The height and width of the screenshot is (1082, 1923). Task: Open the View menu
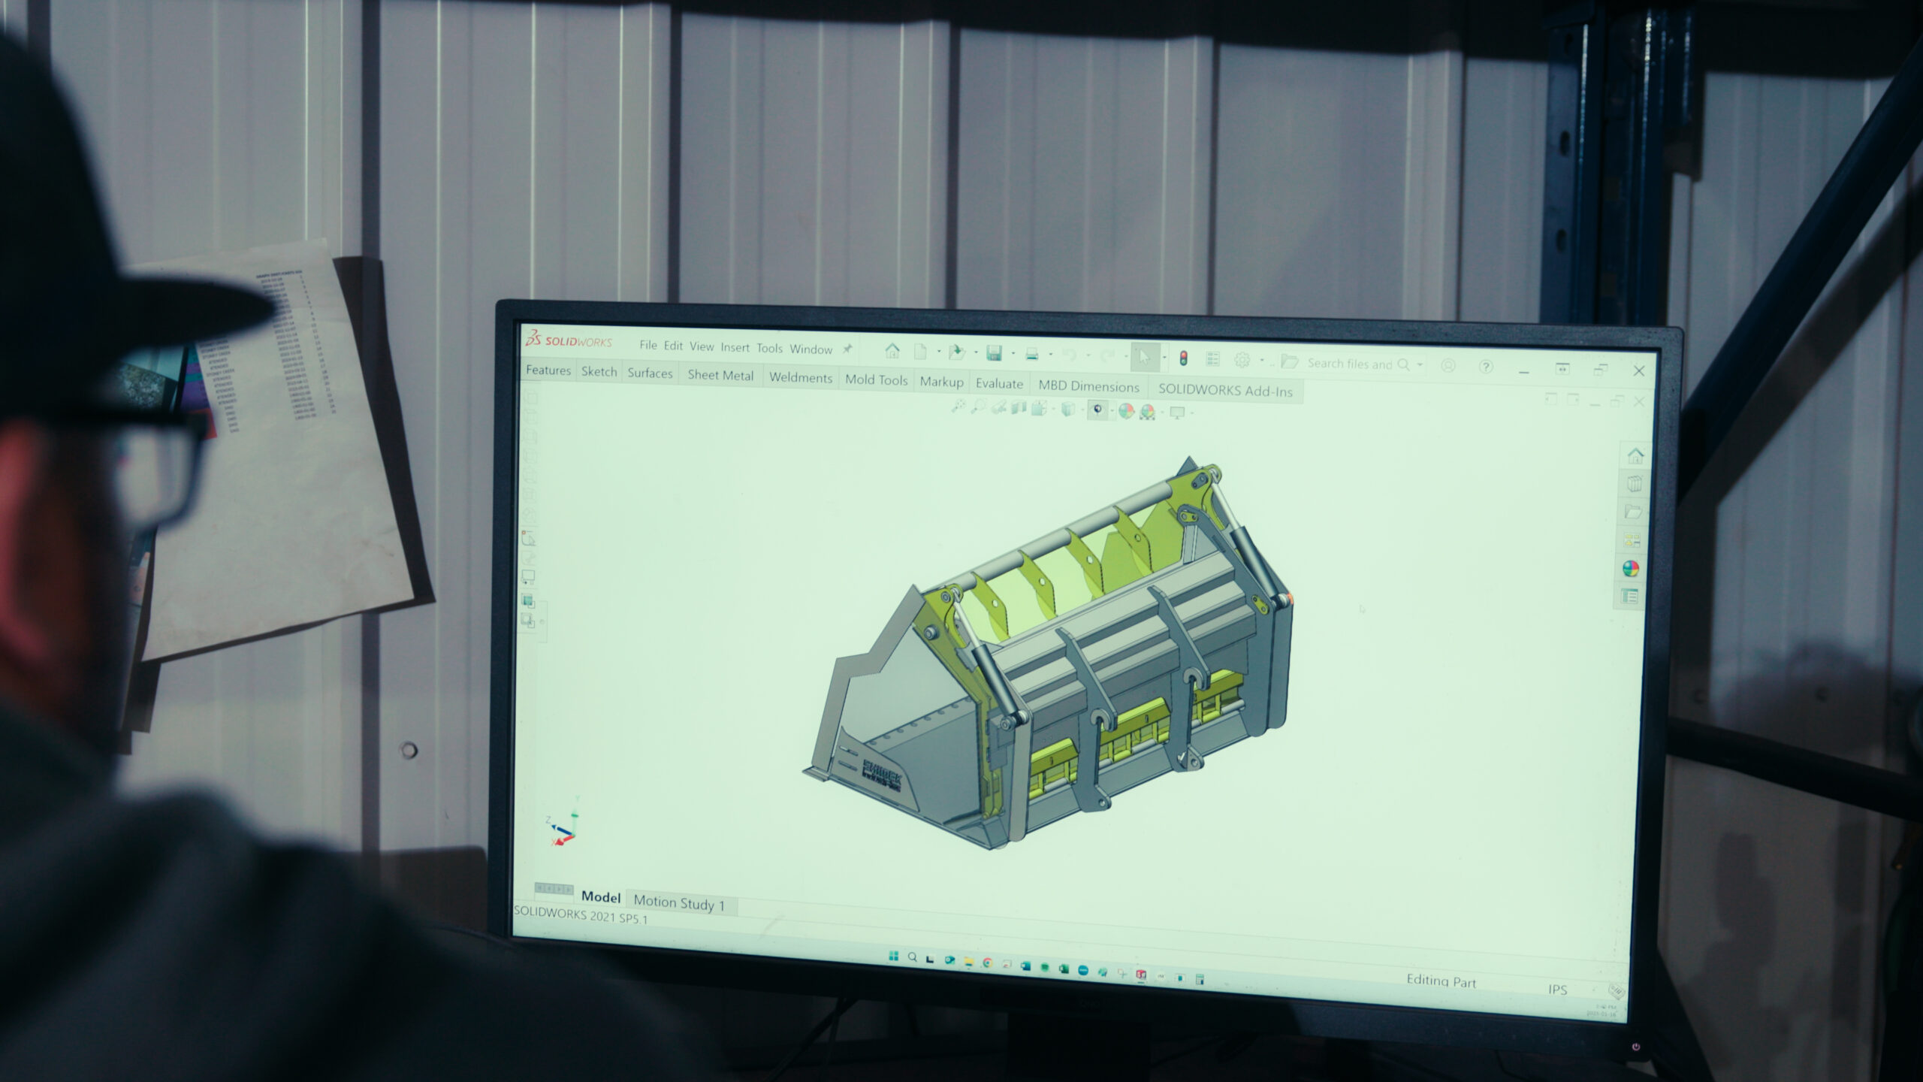[702, 346]
